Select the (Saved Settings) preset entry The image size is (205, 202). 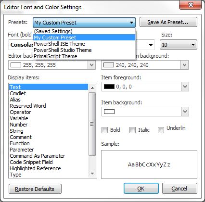[84, 31]
